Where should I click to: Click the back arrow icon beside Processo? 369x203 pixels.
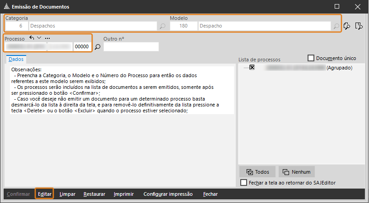pos(32,37)
